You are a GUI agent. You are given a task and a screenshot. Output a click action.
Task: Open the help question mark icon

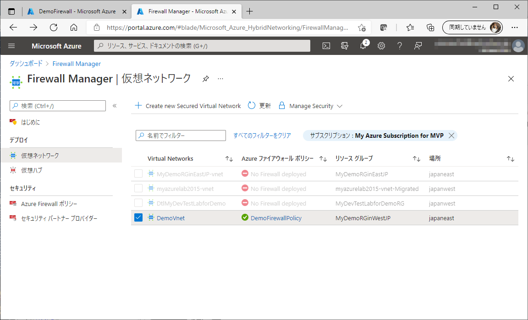(399, 46)
